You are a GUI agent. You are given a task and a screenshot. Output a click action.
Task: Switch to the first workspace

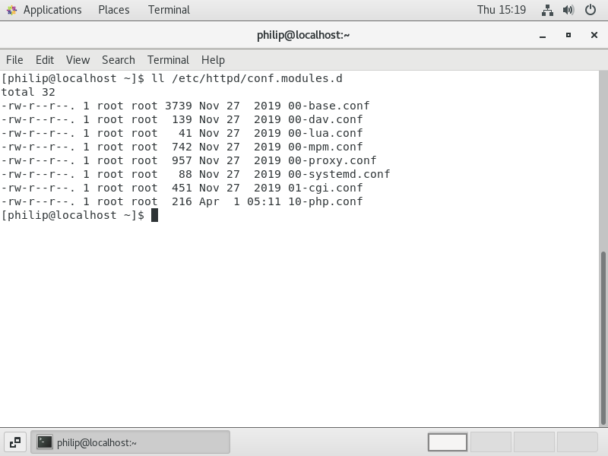[x=448, y=442]
